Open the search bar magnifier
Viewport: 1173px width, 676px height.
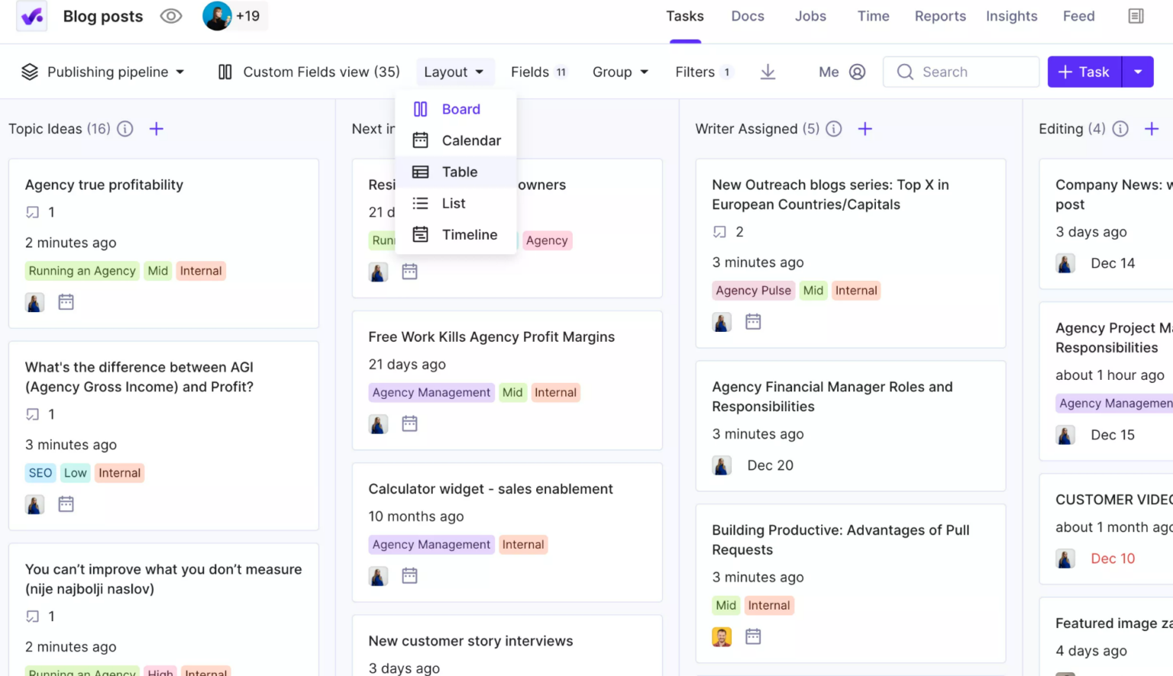905,71
